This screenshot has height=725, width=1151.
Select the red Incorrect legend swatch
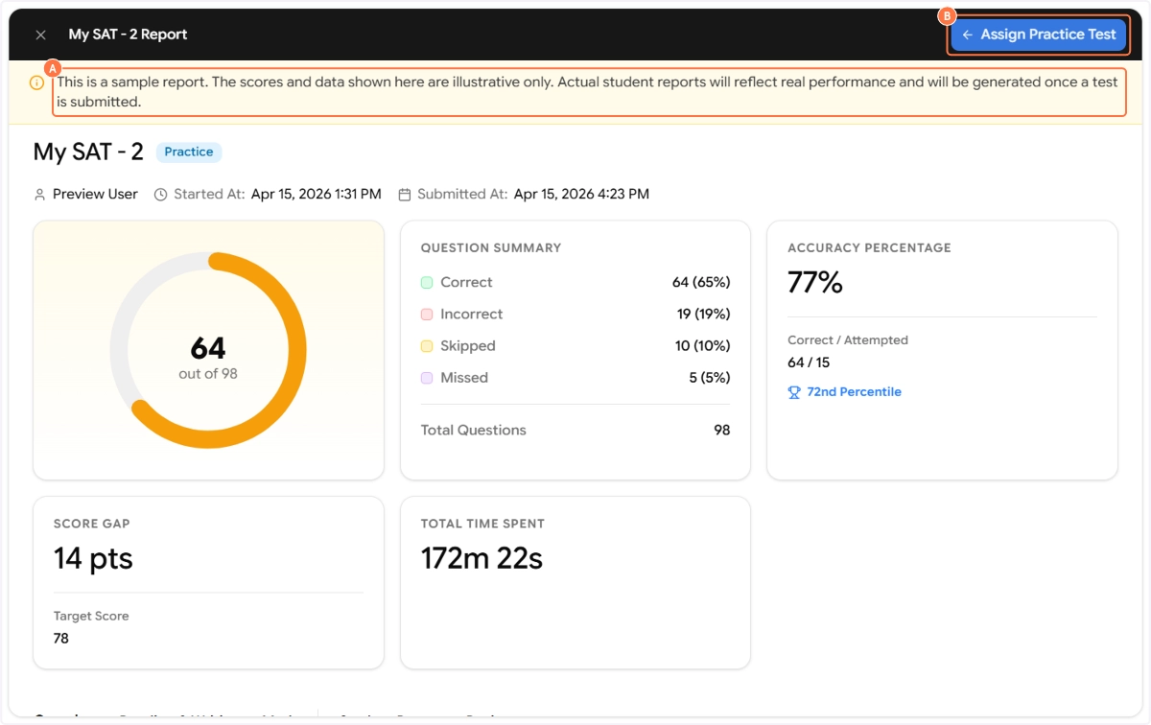[427, 315]
